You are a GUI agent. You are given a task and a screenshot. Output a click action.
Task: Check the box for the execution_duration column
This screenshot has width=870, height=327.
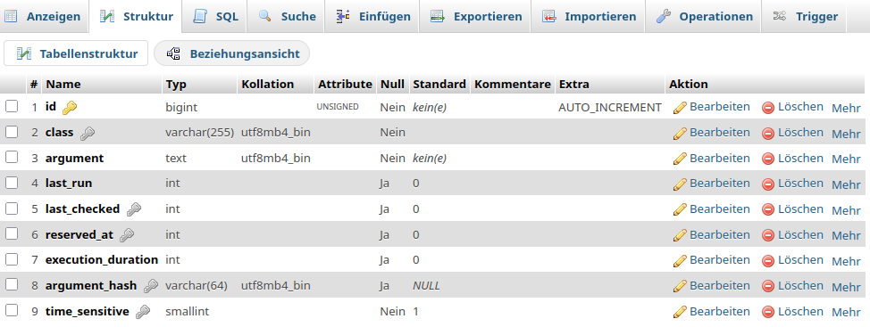[12, 259]
